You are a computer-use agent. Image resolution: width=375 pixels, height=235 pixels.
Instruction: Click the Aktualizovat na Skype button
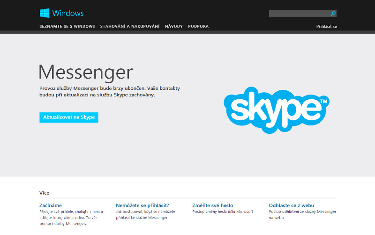pyautogui.click(x=69, y=117)
